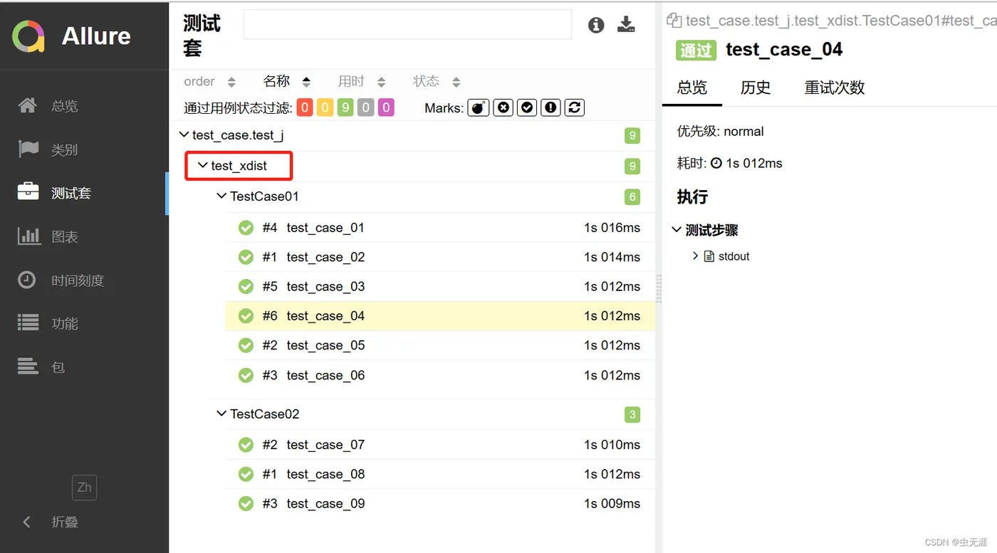This screenshot has height=553, width=997.
Task: Select the test_case_03 row
Action: [440, 287]
